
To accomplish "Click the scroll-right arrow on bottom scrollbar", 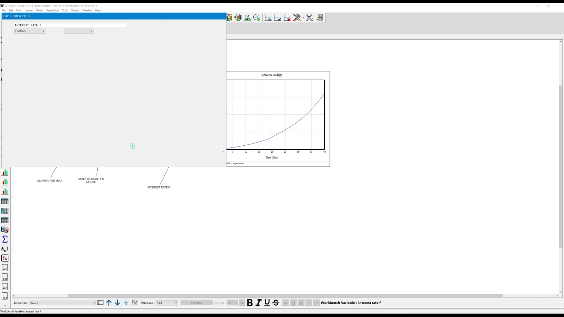I will click(x=557, y=296).
